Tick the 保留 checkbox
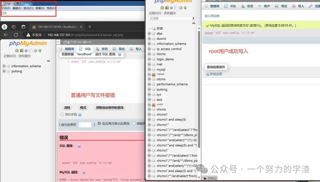Screen dimensions: 320x182 [x=133, y=123]
